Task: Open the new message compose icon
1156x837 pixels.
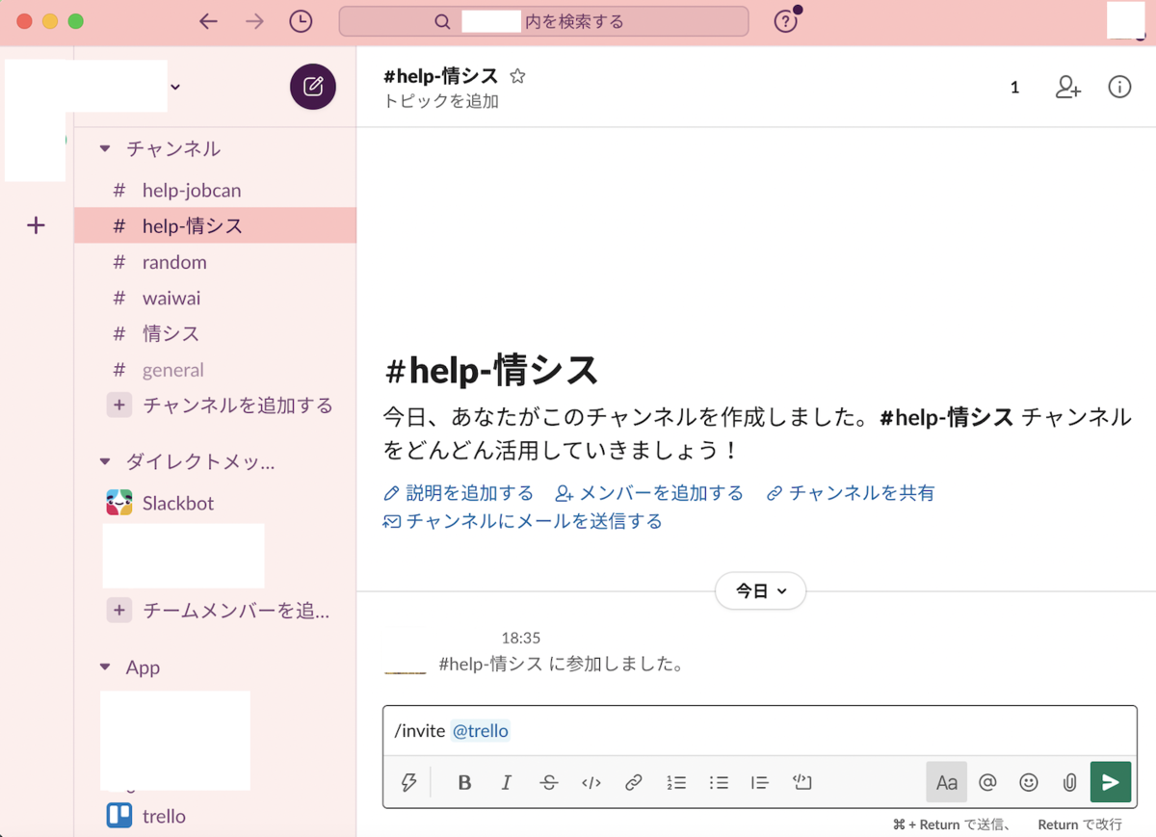Action: (x=312, y=87)
